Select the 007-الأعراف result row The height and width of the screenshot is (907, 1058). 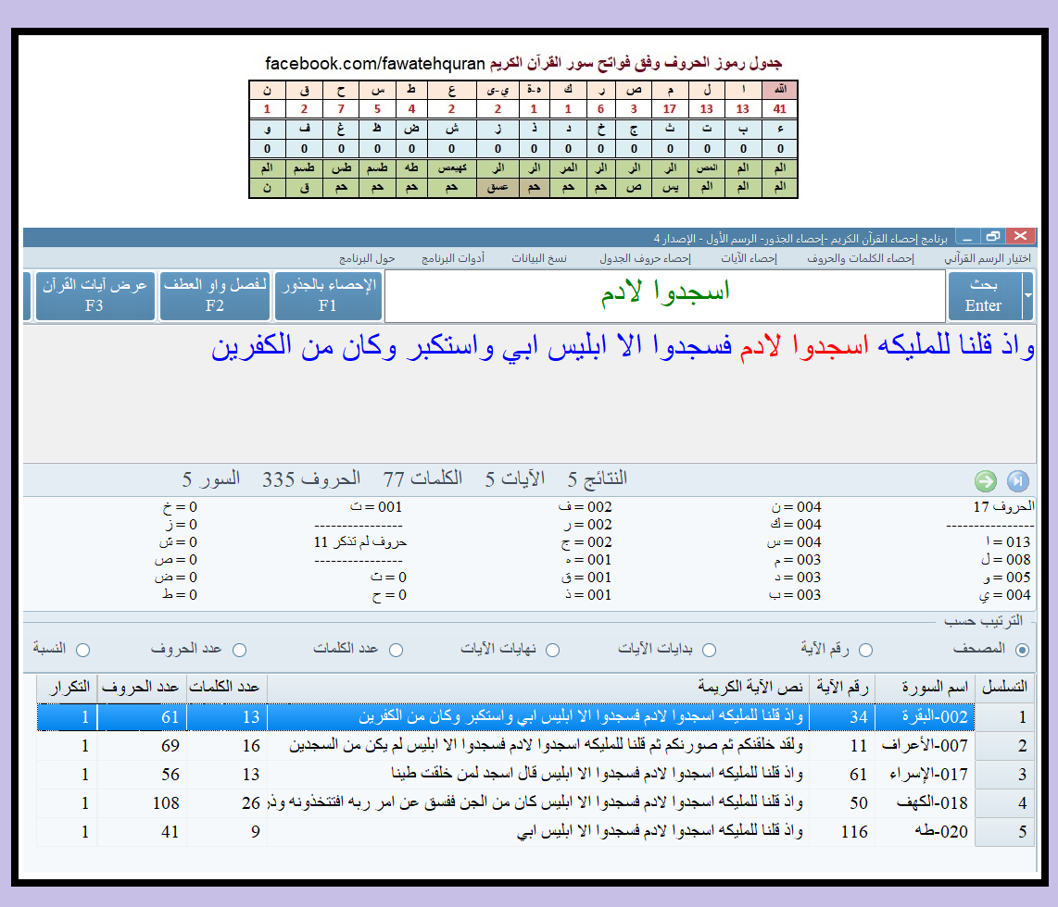pyautogui.click(x=506, y=746)
